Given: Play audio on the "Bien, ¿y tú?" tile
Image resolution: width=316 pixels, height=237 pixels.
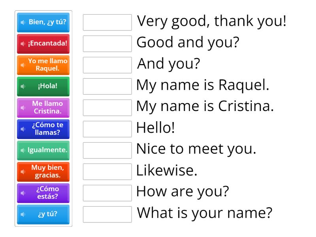Looking at the screenshot, I should tap(23, 23).
